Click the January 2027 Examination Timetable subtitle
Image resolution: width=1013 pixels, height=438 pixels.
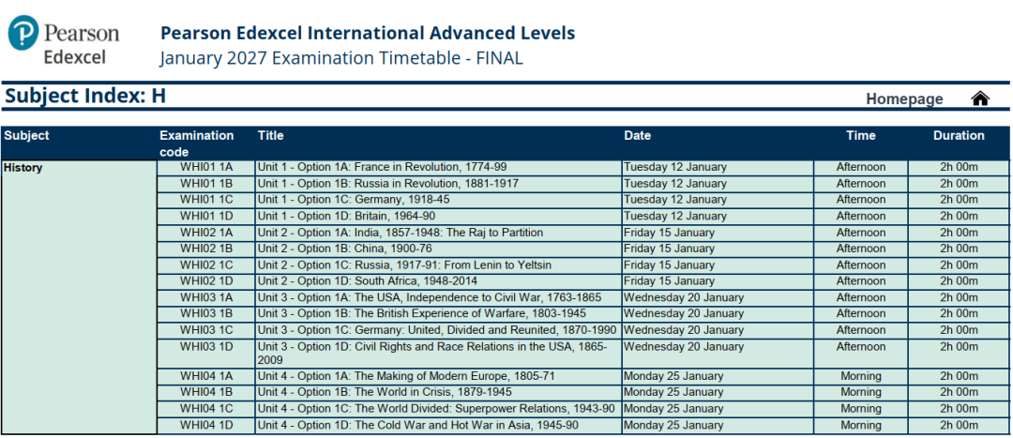pyautogui.click(x=341, y=58)
